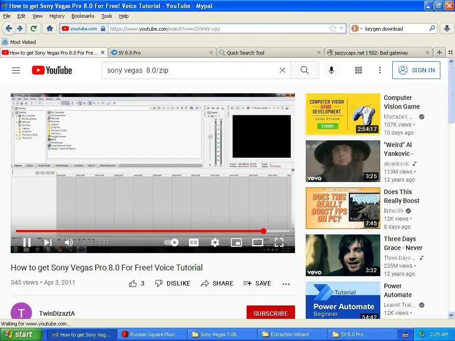Open the Weird Al Yankovic video thumbnail
Image resolution: width=455 pixels, height=341 pixels.
click(x=343, y=161)
